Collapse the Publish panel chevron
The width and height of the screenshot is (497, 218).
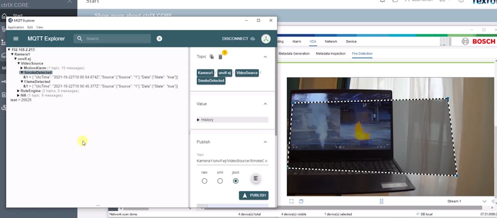pos(265,142)
